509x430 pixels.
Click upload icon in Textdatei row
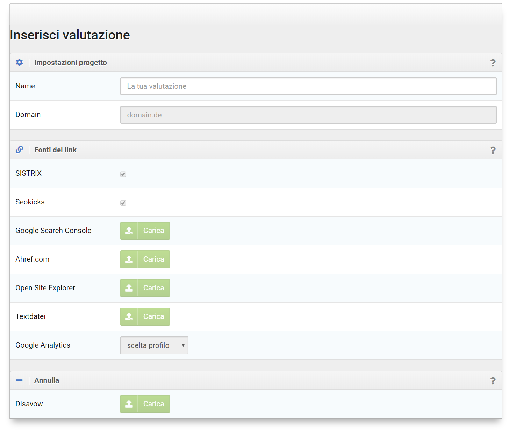point(129,316)
